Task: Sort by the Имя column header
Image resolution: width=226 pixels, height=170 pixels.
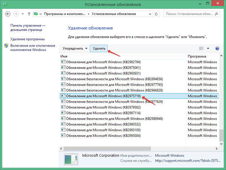Action: point(122,56)
